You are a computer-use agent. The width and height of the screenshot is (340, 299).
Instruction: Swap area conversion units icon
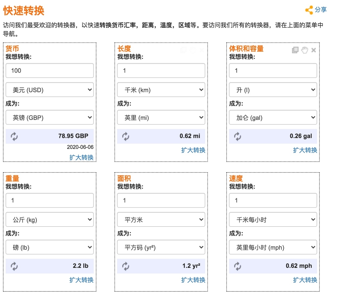click(126, 266)
